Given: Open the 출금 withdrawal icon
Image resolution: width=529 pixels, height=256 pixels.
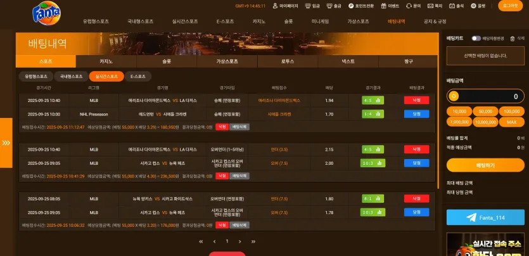Looking at the screenshot, I should pyautogui.click(x=329, y=6).
